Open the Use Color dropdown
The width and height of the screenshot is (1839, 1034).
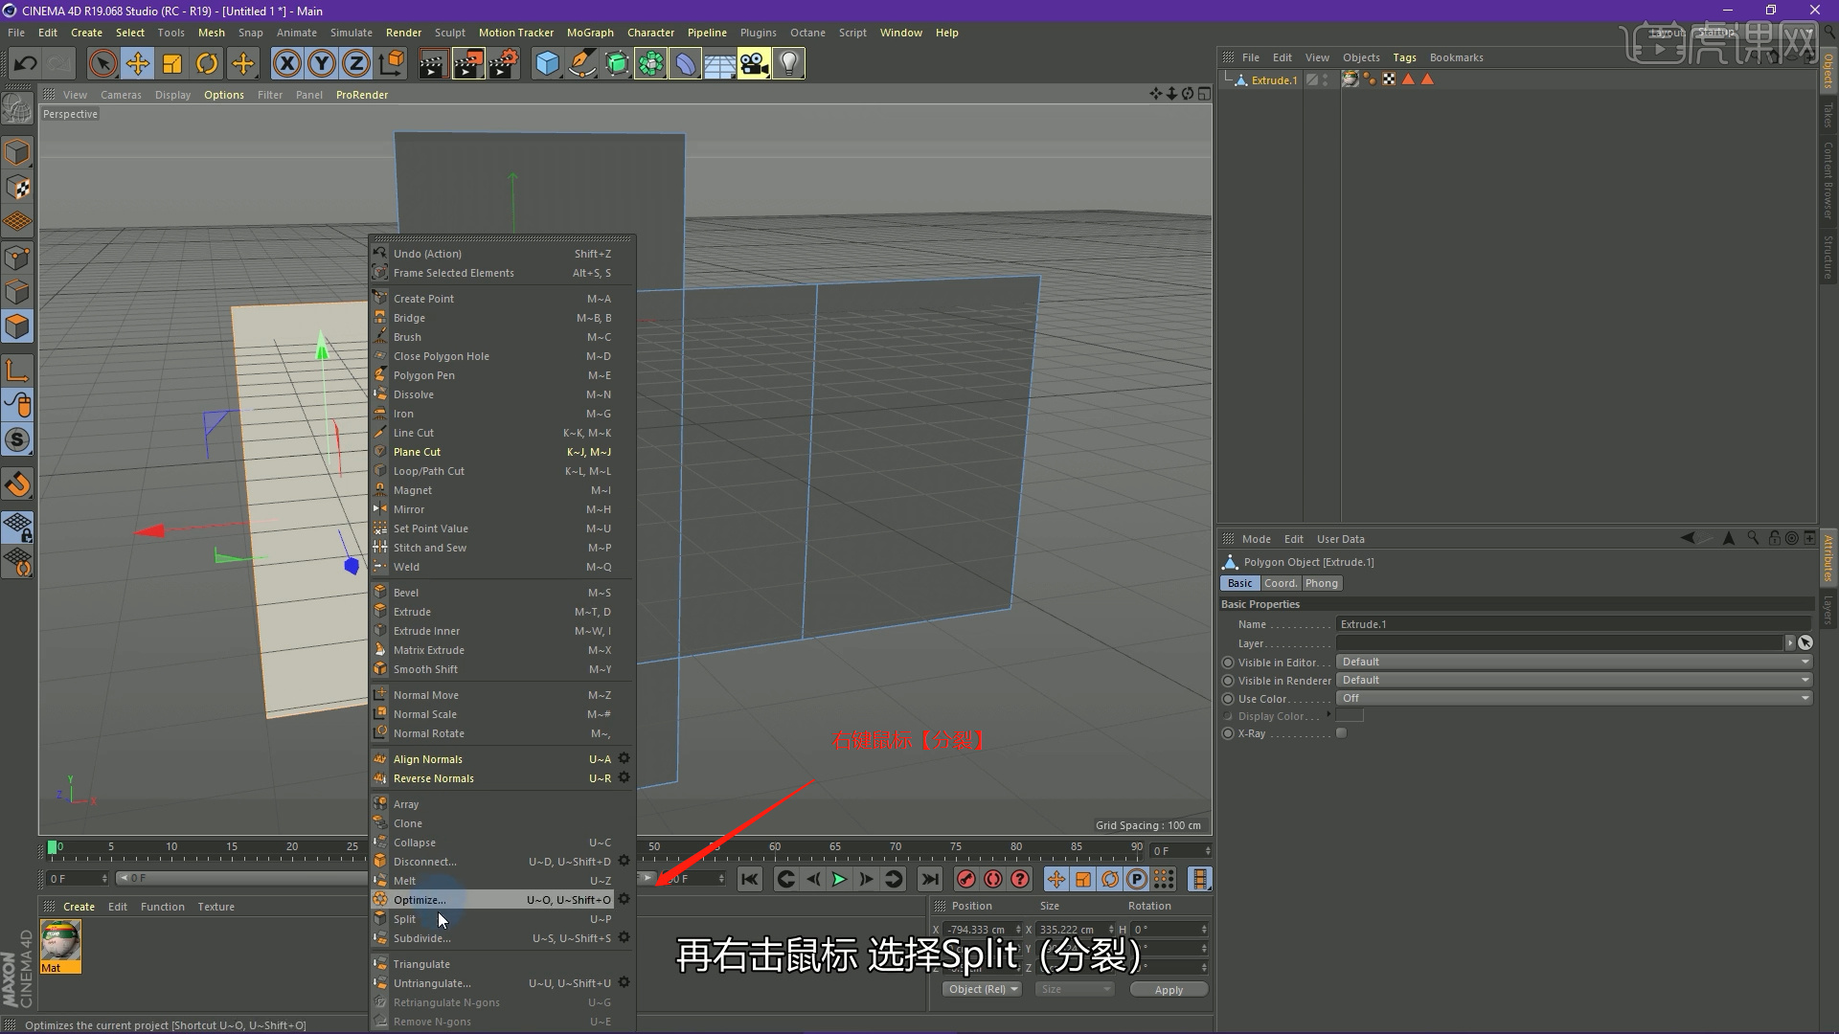pyautogui.click(x=1574, y=698)
